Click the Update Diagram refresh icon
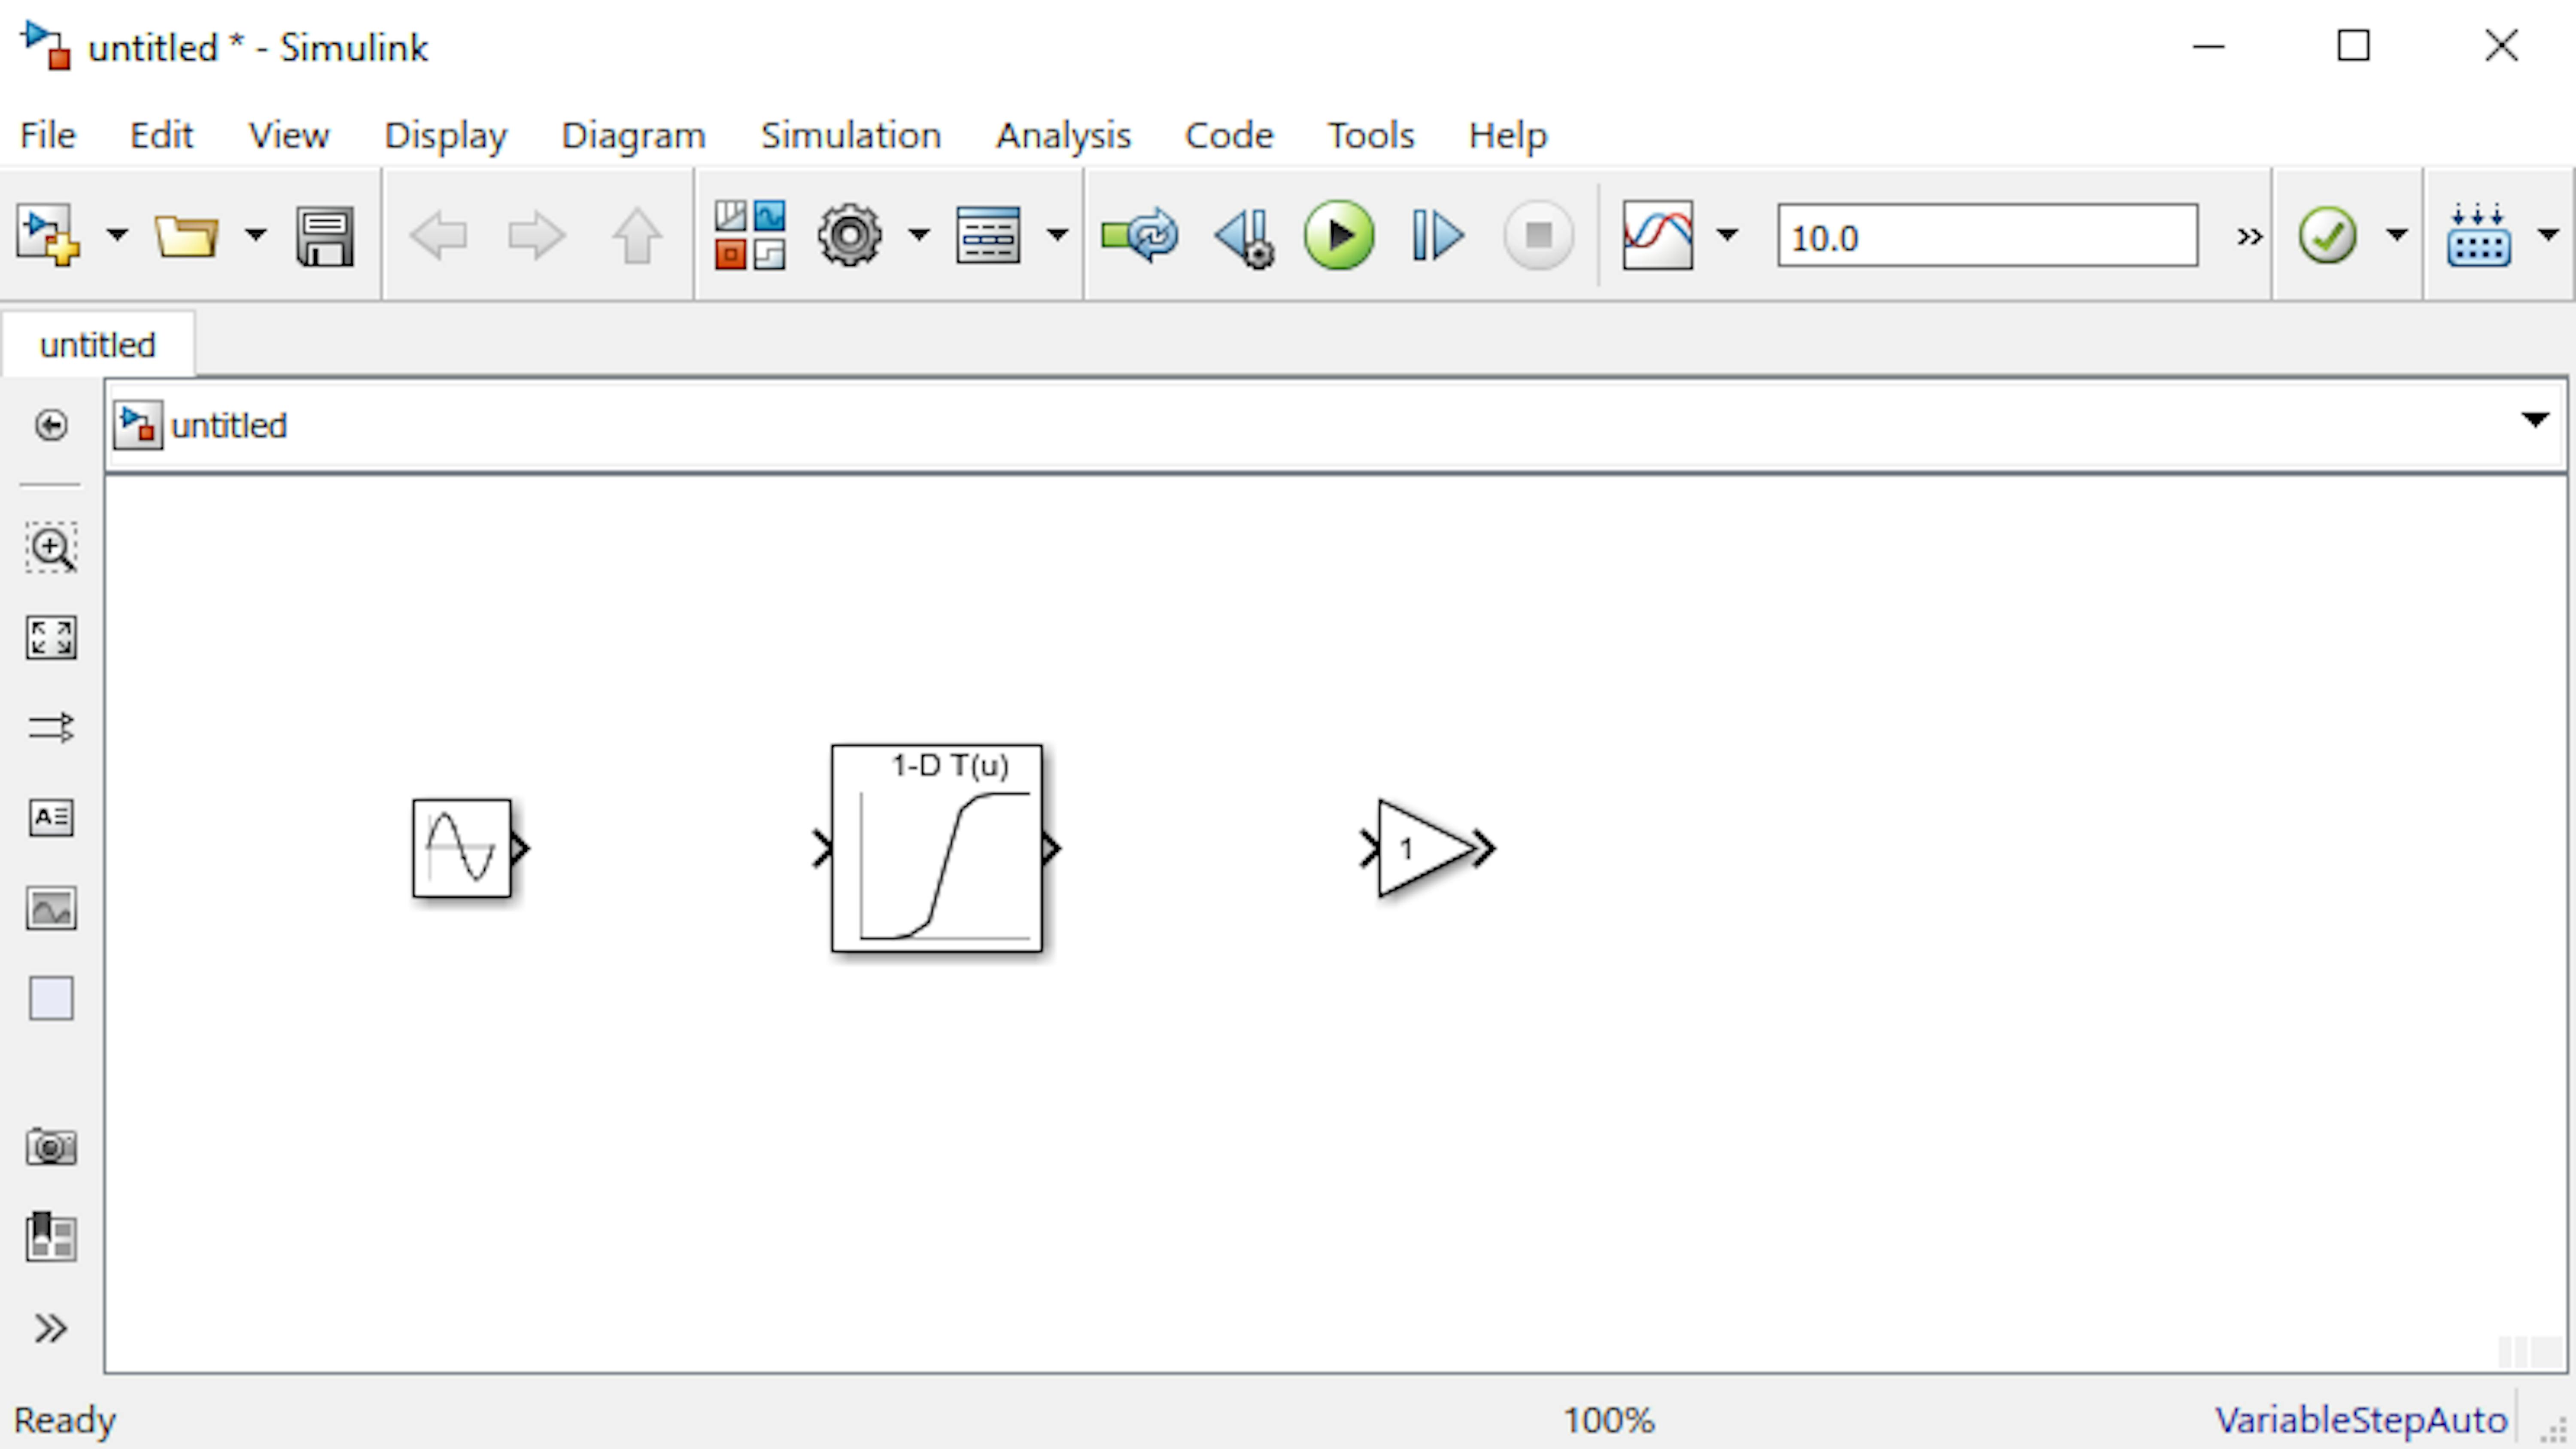Viewport: 2576px width, 1449px height. [1140, 236]
